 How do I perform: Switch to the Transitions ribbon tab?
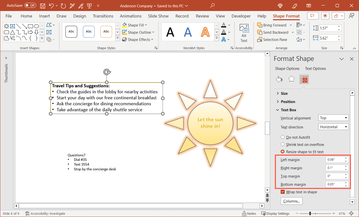[x=103, y=16]
